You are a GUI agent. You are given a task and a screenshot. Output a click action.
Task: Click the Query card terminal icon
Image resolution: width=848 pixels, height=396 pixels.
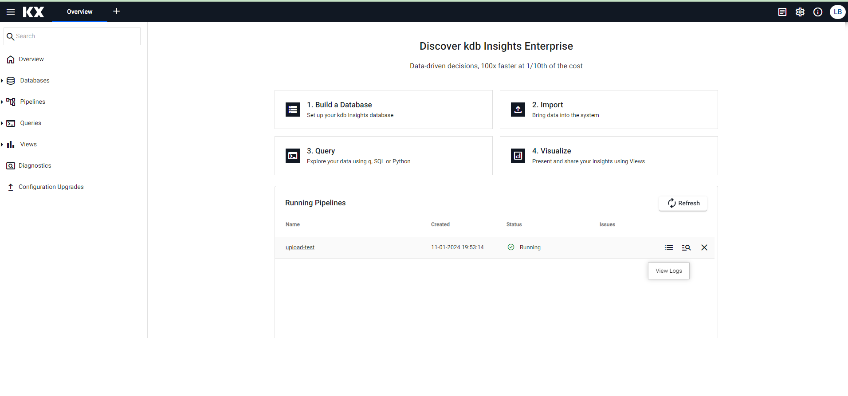pos(293,156)
